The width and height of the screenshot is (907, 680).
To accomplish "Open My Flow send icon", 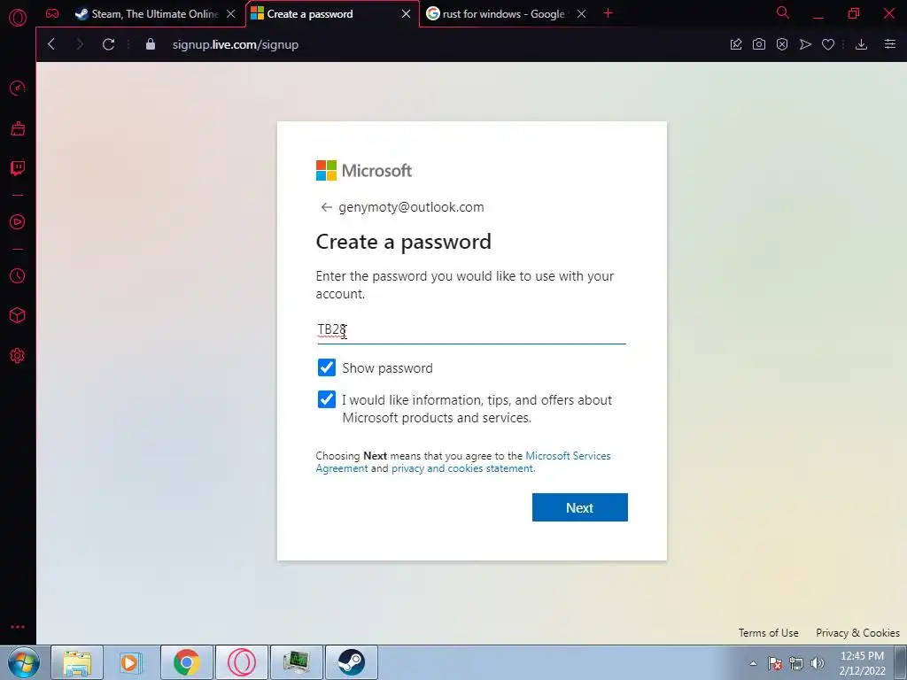I will [x=805, y=44].
